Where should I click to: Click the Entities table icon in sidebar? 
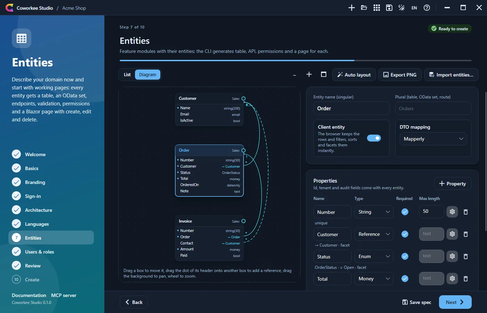[22, 38]
